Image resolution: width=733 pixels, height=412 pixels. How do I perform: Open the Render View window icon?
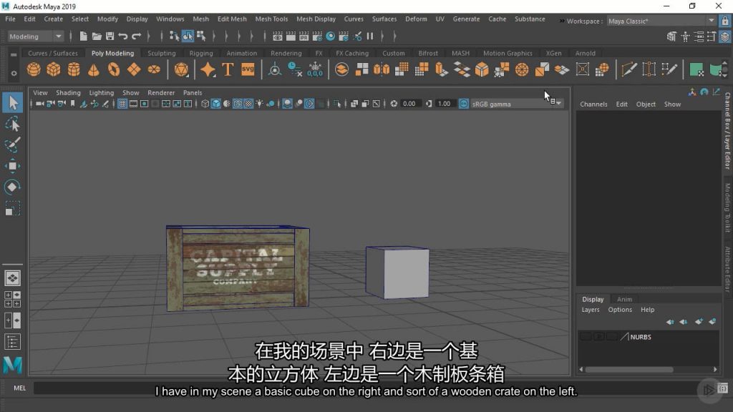pos(278,36)
